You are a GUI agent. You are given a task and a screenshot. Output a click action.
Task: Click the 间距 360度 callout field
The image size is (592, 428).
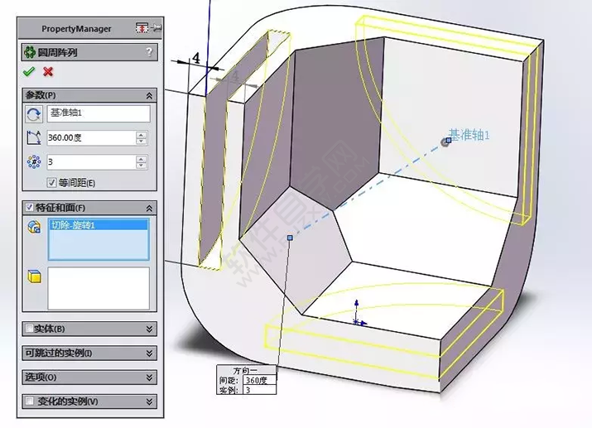tap(259, 380)
